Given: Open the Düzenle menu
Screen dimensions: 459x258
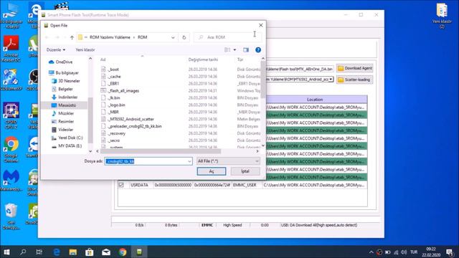Looking at the screenshot, I should tap(56, 50).
